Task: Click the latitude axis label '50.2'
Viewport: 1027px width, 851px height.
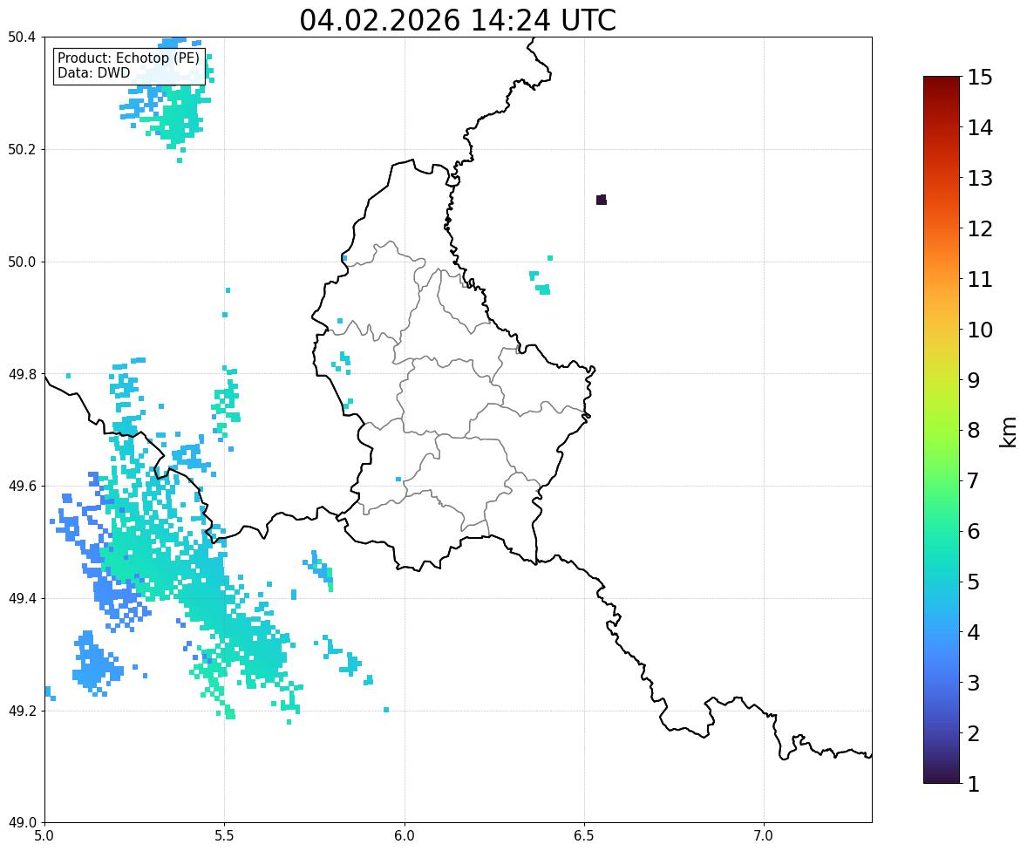Action: click(22, 149)
